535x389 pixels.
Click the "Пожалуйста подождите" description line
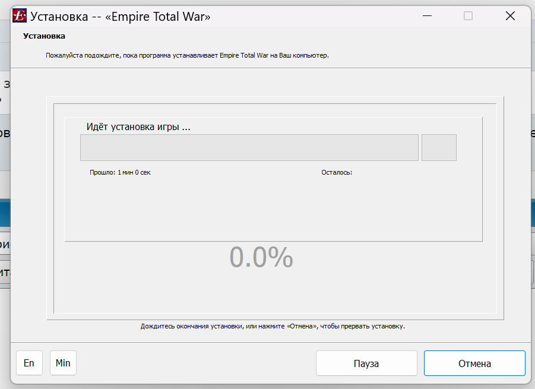[187, 55]
